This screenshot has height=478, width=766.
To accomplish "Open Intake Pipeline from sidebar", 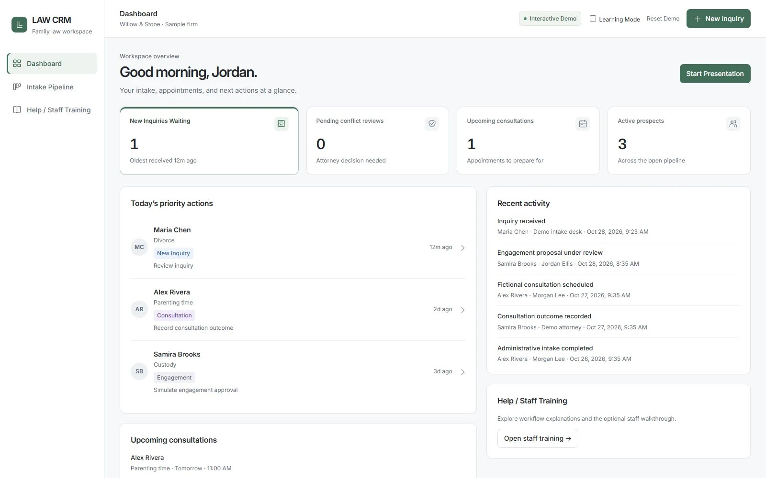I will (x=52, y=87).
